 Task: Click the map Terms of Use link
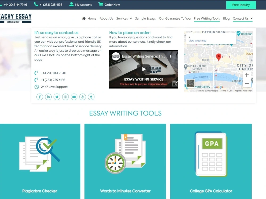click(226, 91)
